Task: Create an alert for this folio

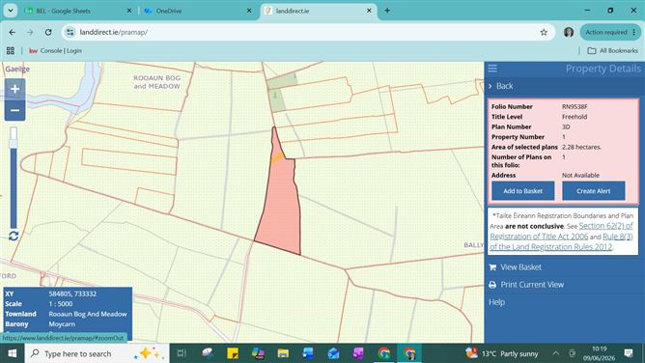Action: point(593,191)
